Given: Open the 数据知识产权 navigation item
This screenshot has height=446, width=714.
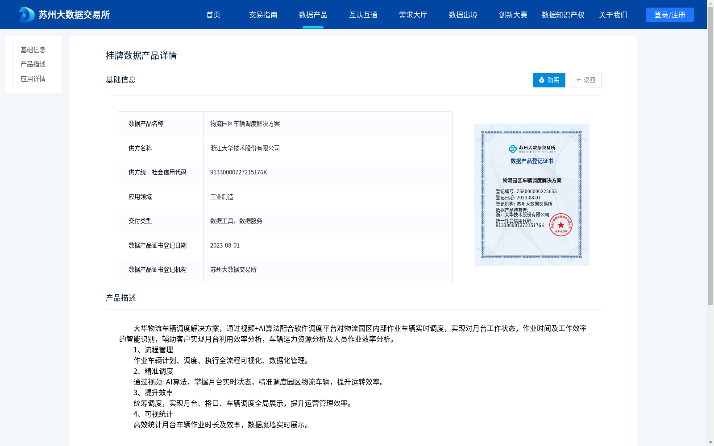Looking at the screenshot, I should point(563,15).
